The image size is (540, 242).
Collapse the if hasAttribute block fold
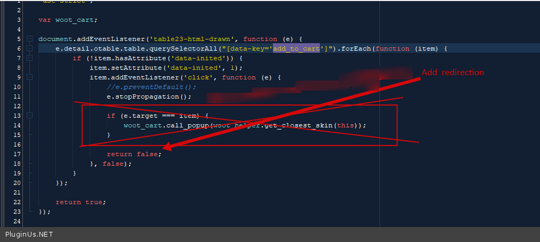29,58
